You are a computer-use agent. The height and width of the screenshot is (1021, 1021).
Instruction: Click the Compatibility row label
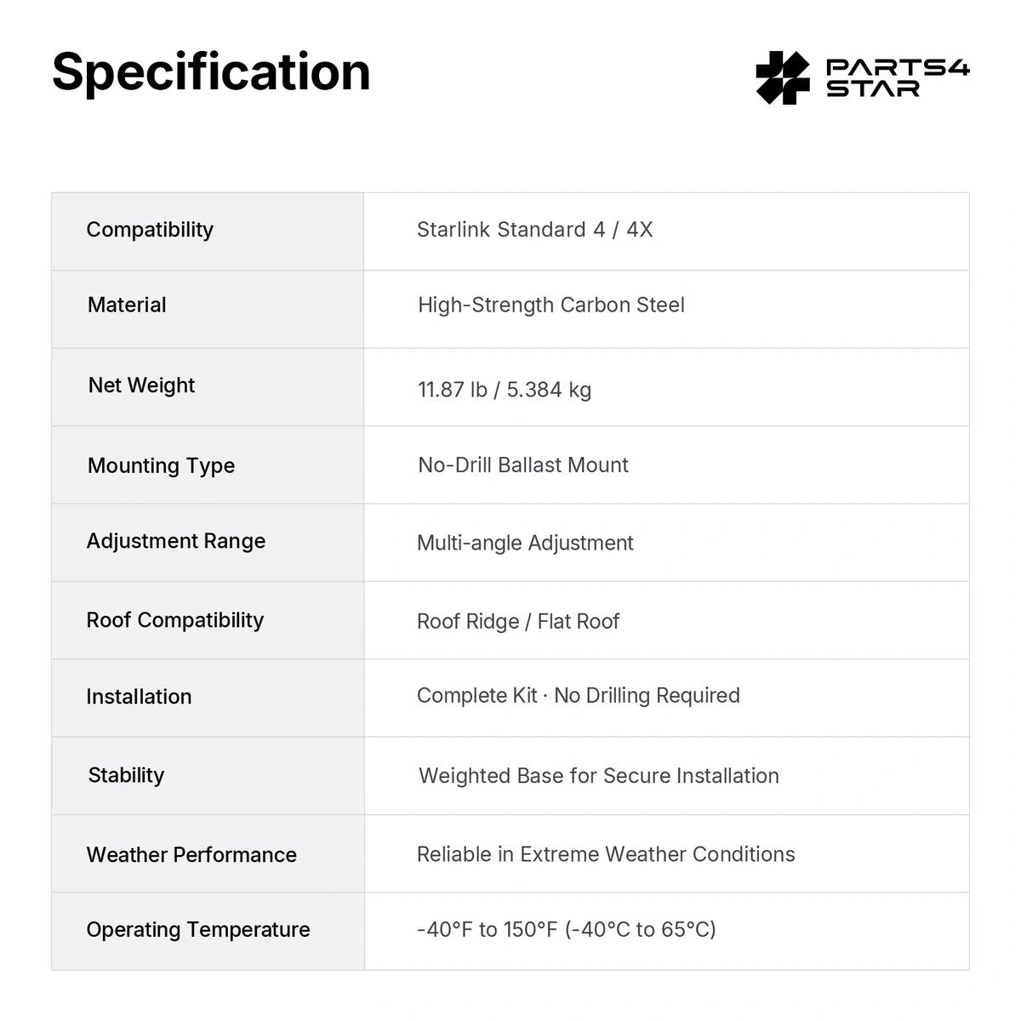click(150, 230)
